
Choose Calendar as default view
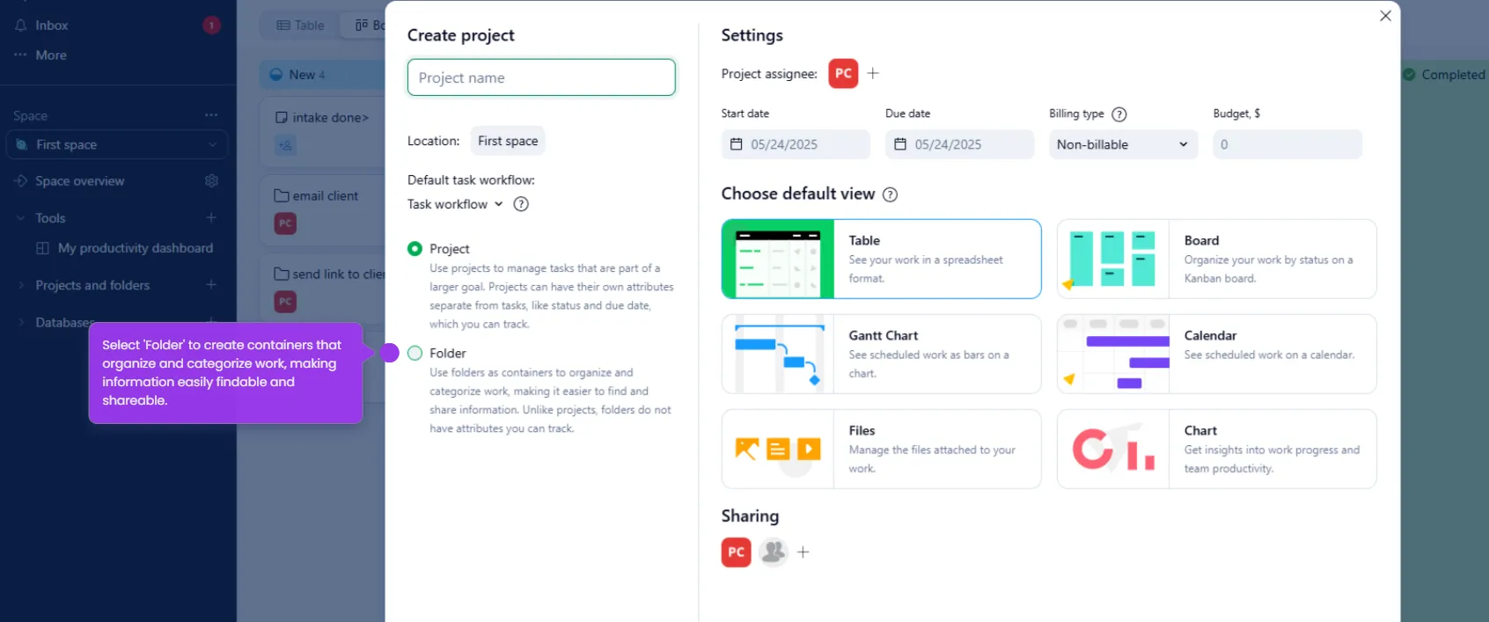[x=1216, y=354]
